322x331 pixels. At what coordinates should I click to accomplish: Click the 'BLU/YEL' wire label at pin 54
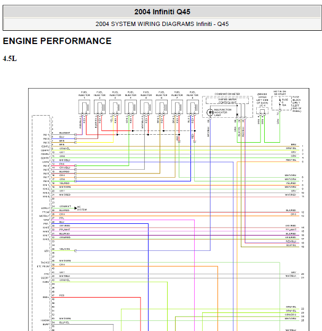[64, 323]
